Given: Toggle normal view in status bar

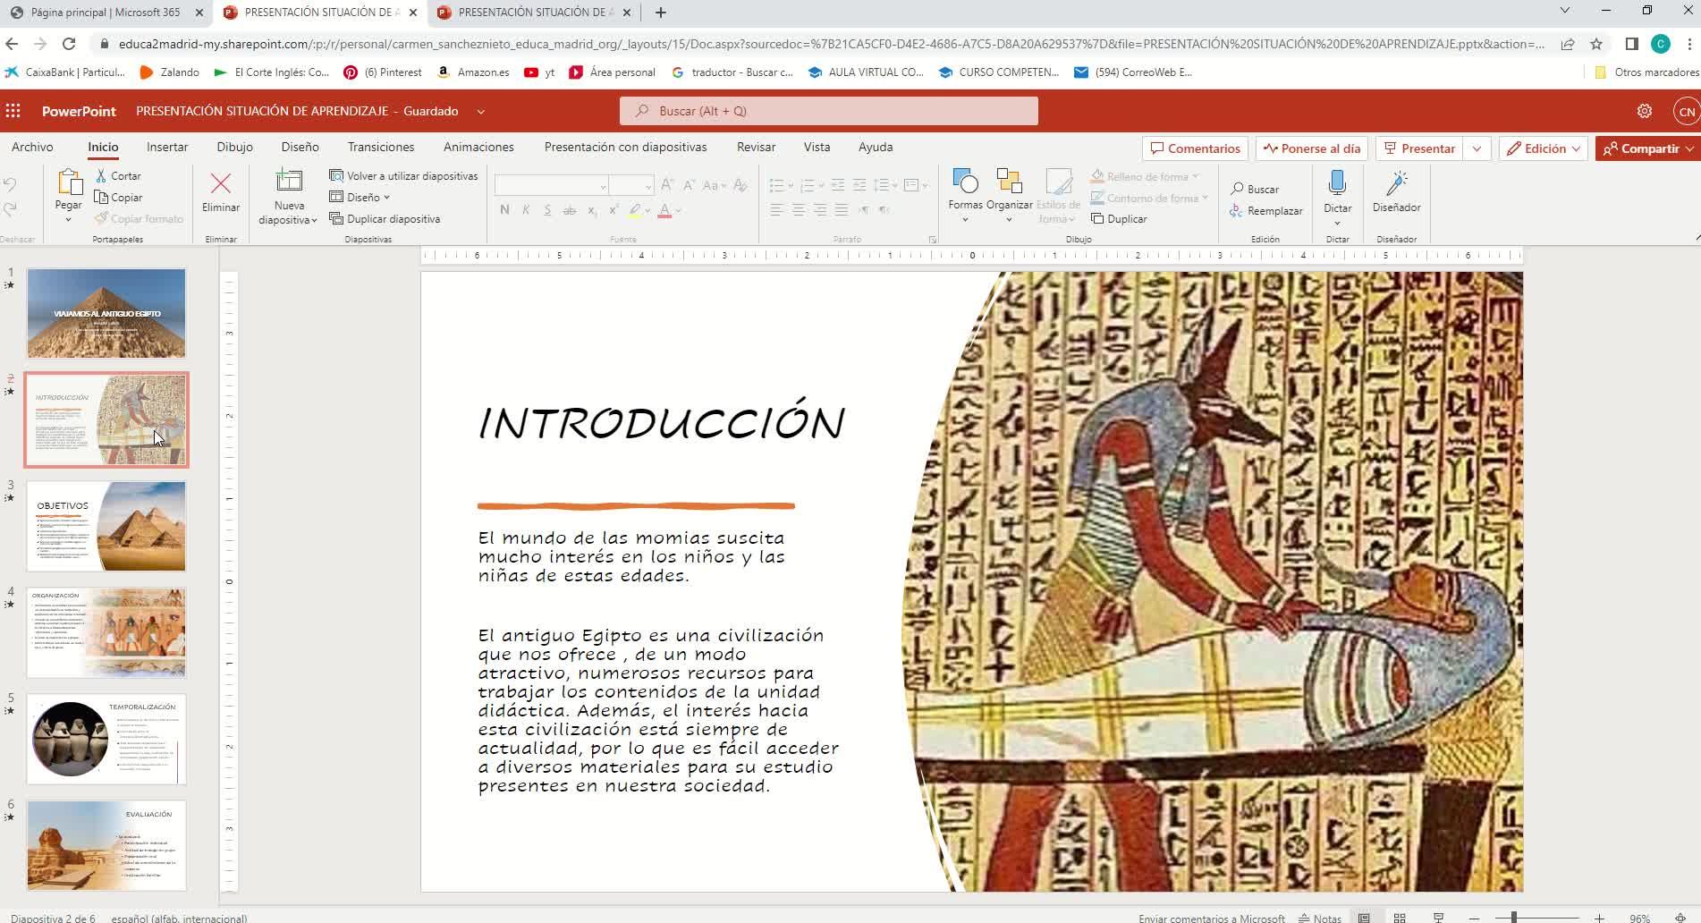Looking at the screenshot, I should click(x=1364, y=918).
